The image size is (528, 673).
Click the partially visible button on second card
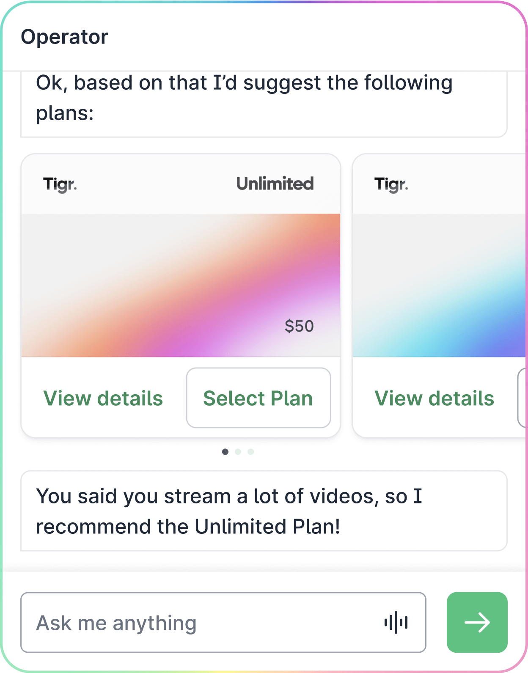(x=522, y=398)
